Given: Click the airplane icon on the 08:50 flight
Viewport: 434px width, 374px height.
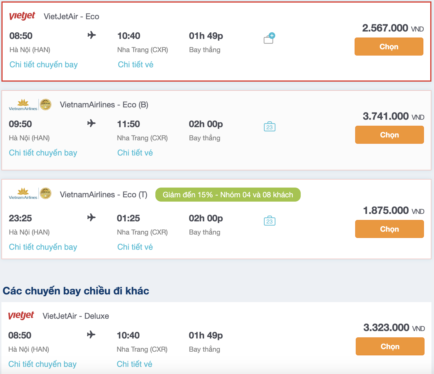Looking at the screenshot, I should 92,35.
